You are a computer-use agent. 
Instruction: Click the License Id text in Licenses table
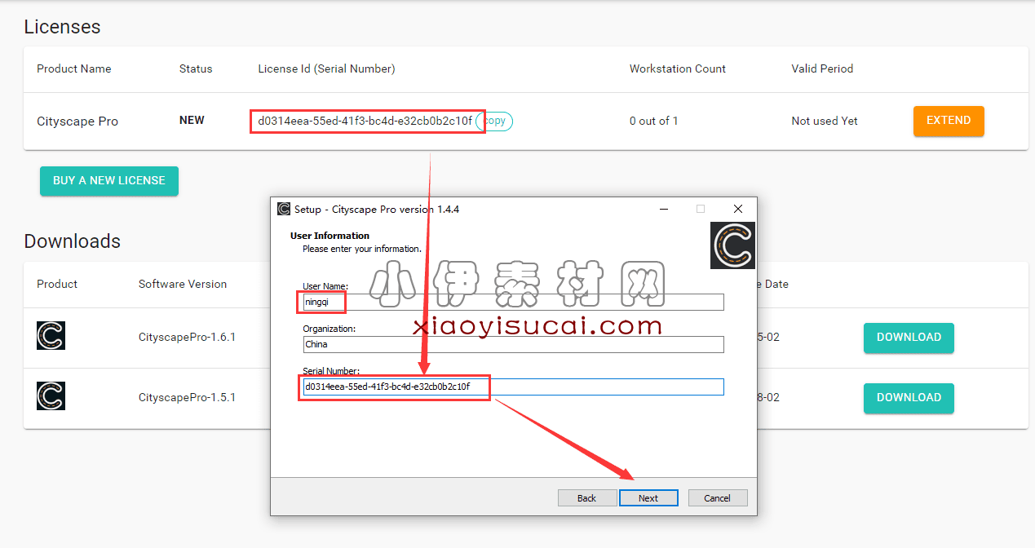click(365, 121)
